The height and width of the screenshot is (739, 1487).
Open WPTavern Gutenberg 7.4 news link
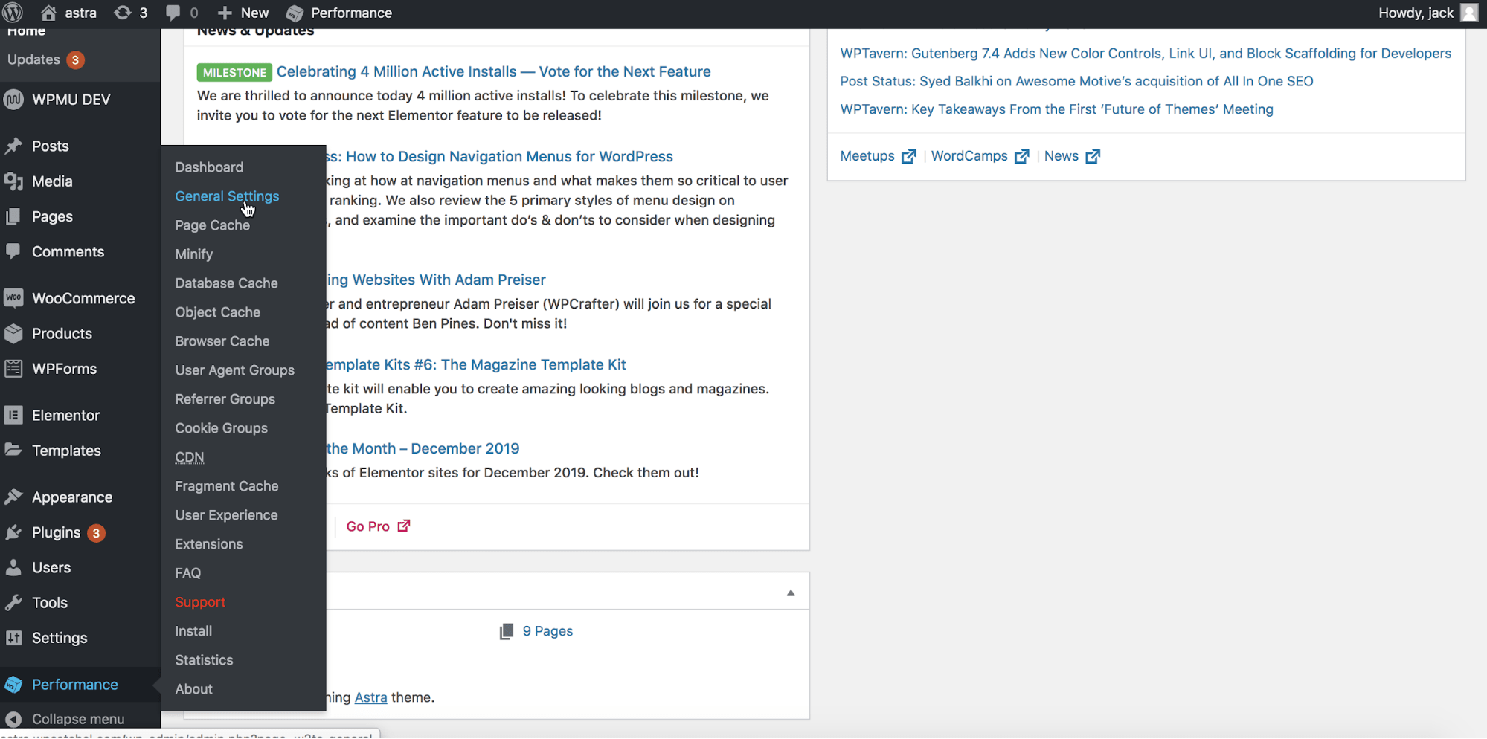[1146, 54]
